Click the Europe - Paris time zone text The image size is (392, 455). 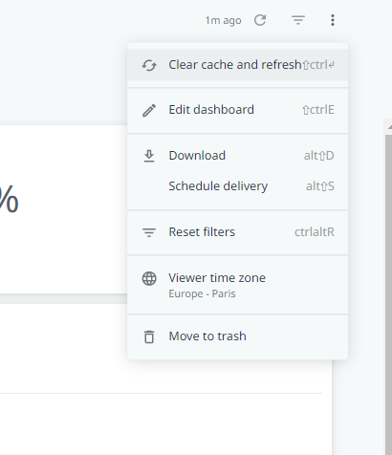pos(202,293)
